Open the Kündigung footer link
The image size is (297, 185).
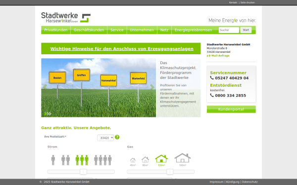point(233,182)
